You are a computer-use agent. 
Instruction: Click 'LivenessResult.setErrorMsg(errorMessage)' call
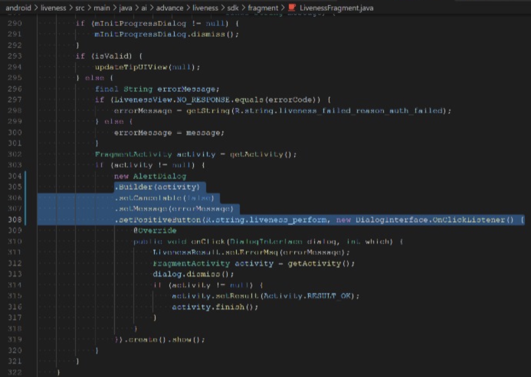tap(251, 252)
